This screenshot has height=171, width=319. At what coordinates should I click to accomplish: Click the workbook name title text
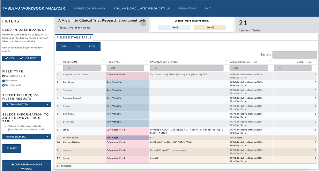[x=101, y=20]
